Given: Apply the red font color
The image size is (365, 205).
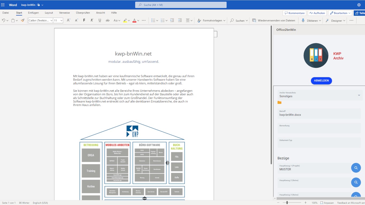Looking at the screenshot, I should pos(134,20).
